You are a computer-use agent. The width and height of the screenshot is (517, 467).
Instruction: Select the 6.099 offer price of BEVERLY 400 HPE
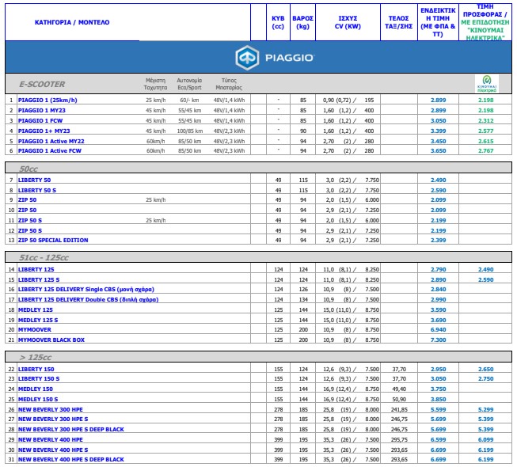tap(485, 439)
